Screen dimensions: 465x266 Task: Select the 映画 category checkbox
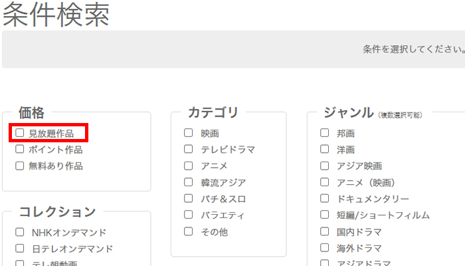coord(189,133)
